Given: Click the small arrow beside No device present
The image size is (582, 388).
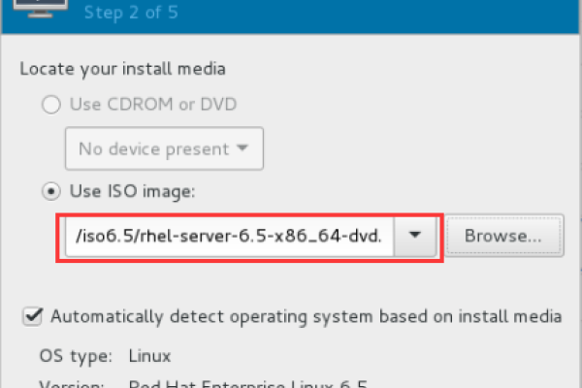Looking at the screenshot, I should click(242, 149).
